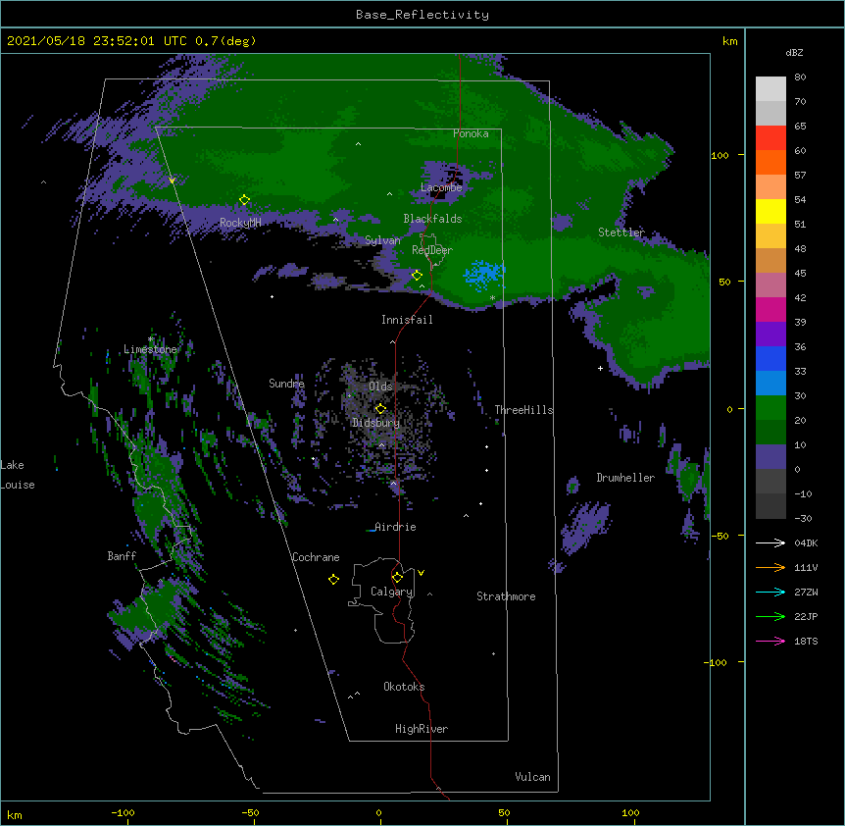Click the Sylvan label
This screenshot has height=826, width=845.
[x=382, y=240]
